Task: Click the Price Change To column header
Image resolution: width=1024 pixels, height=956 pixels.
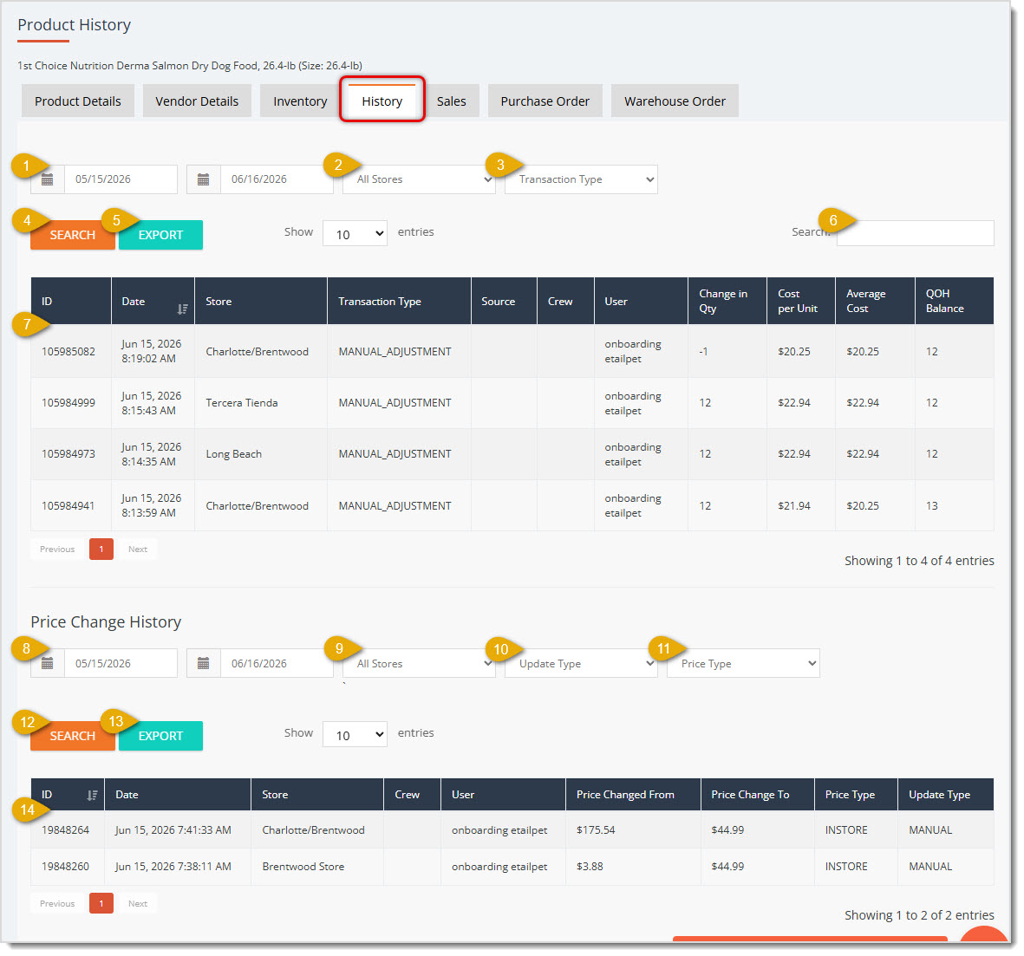Action: click(758, 795)
